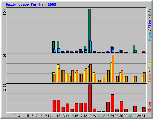Viewport: 153px width, 119px height.
Task: Click the 'KBytes' legend label
Action: pyautogui.click(x=149, y=107)
